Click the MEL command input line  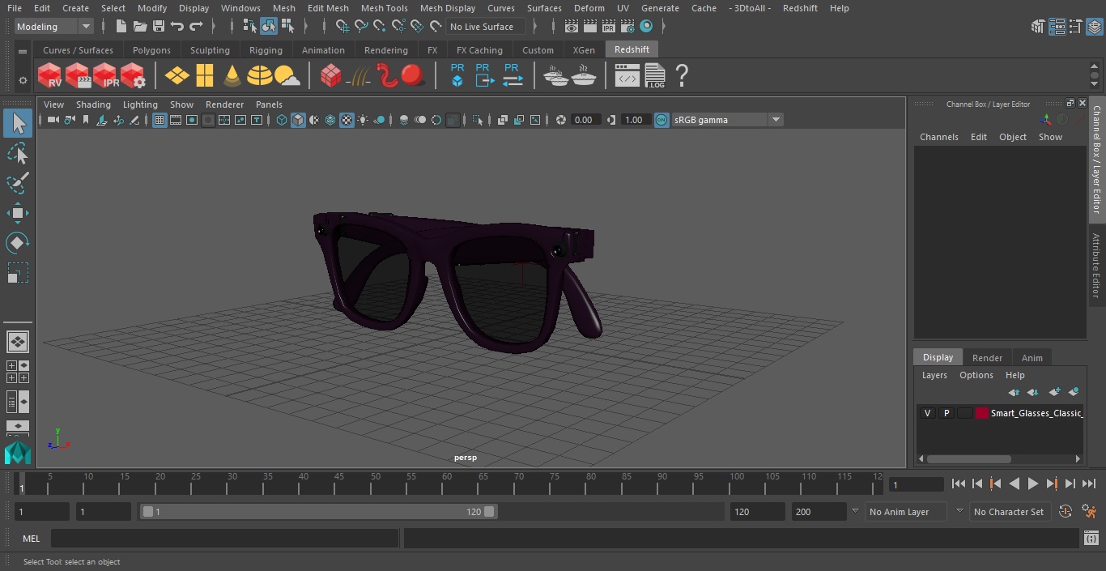[x=224, y=539]
